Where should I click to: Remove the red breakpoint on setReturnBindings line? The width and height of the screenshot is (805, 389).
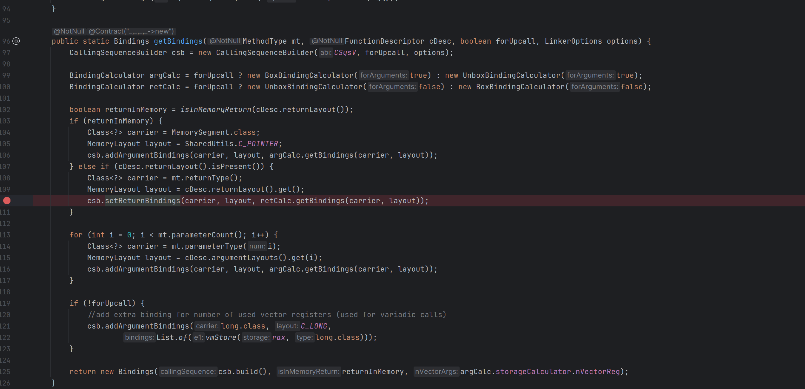point(7,201)
